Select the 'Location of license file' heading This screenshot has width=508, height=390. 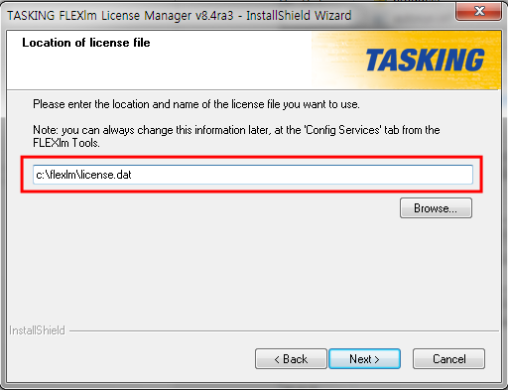click(x=86, y=43)
